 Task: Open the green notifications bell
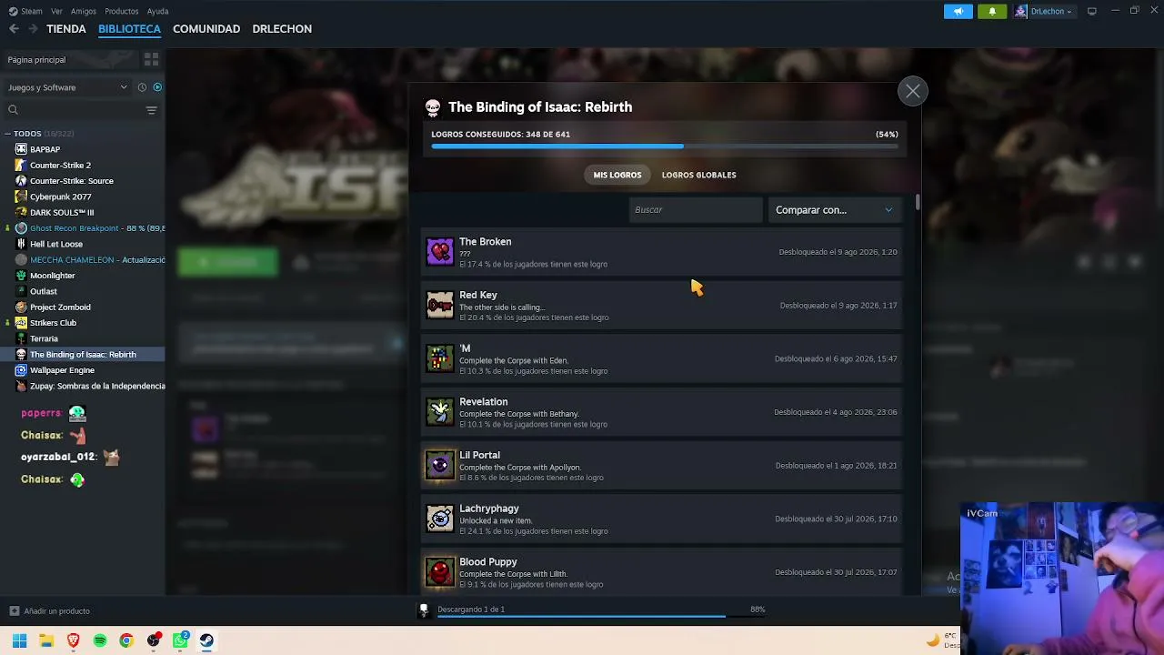click(x=992, y=11)
